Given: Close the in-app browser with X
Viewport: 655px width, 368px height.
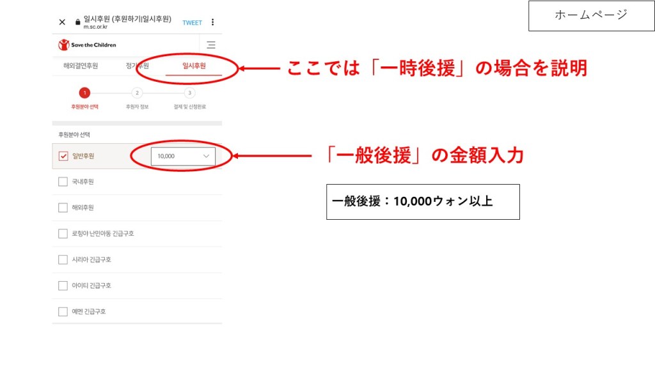Looking at the screenshot, I should [x=62, y=22].
